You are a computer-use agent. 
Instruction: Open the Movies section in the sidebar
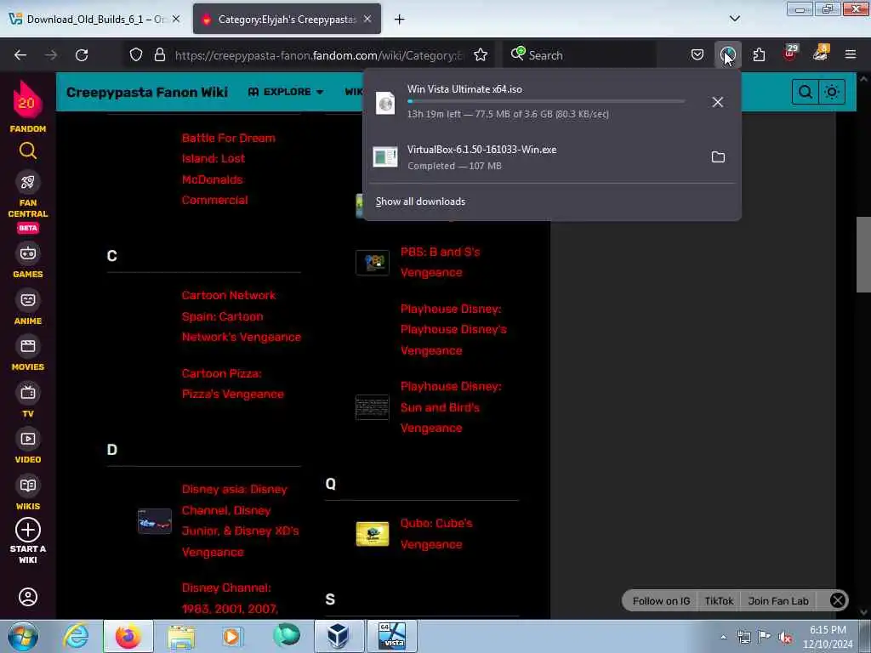28,355
